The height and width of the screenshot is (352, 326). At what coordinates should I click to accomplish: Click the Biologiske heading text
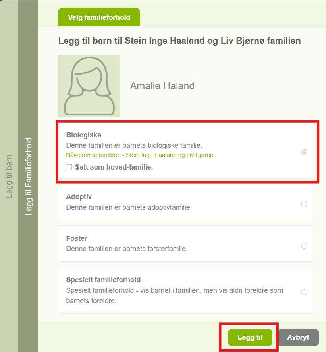coord(83,135)
